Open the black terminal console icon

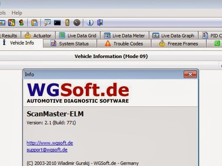(57, 22)
